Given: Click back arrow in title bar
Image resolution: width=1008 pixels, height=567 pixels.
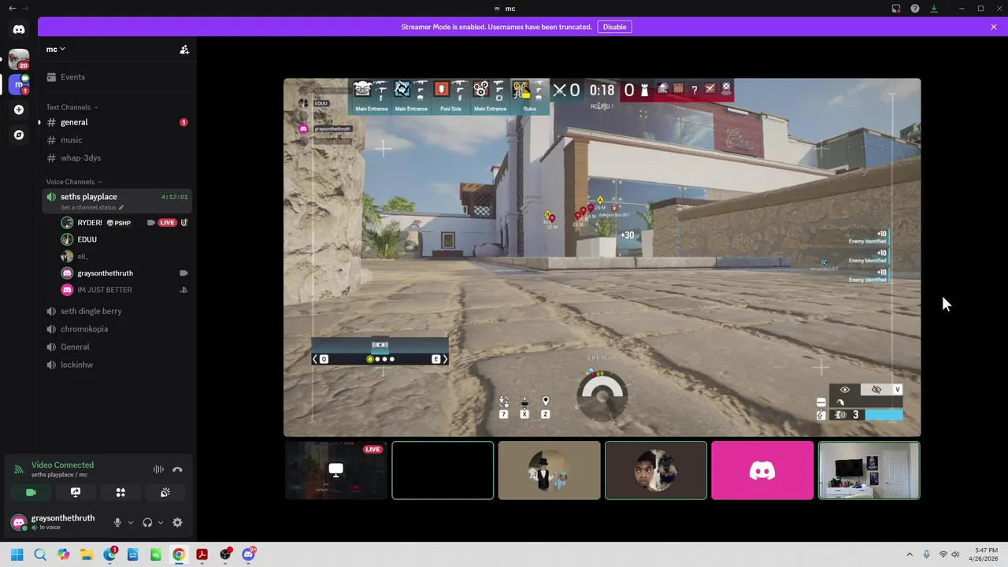Looking at the screenshot, I should coord(12,8).
